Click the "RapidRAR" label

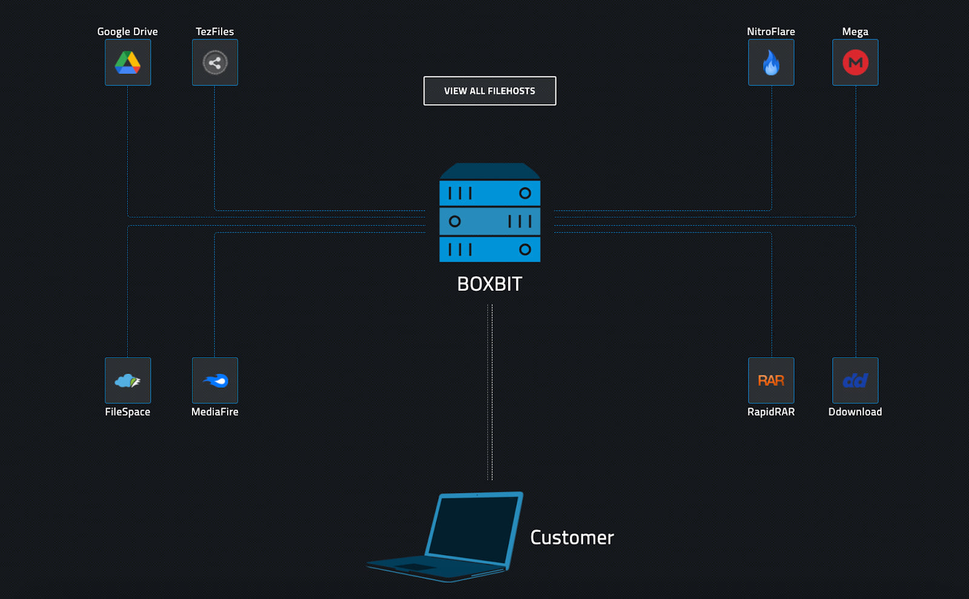click(x=771, y=412)
